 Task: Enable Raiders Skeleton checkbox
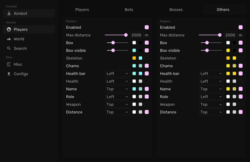[147, 58]
